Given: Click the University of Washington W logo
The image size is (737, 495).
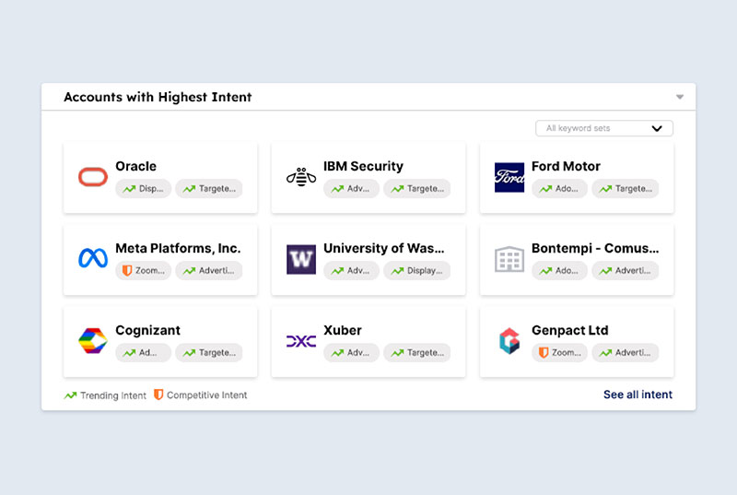Looking at the screenshot, I should click(x=301, y=259).
